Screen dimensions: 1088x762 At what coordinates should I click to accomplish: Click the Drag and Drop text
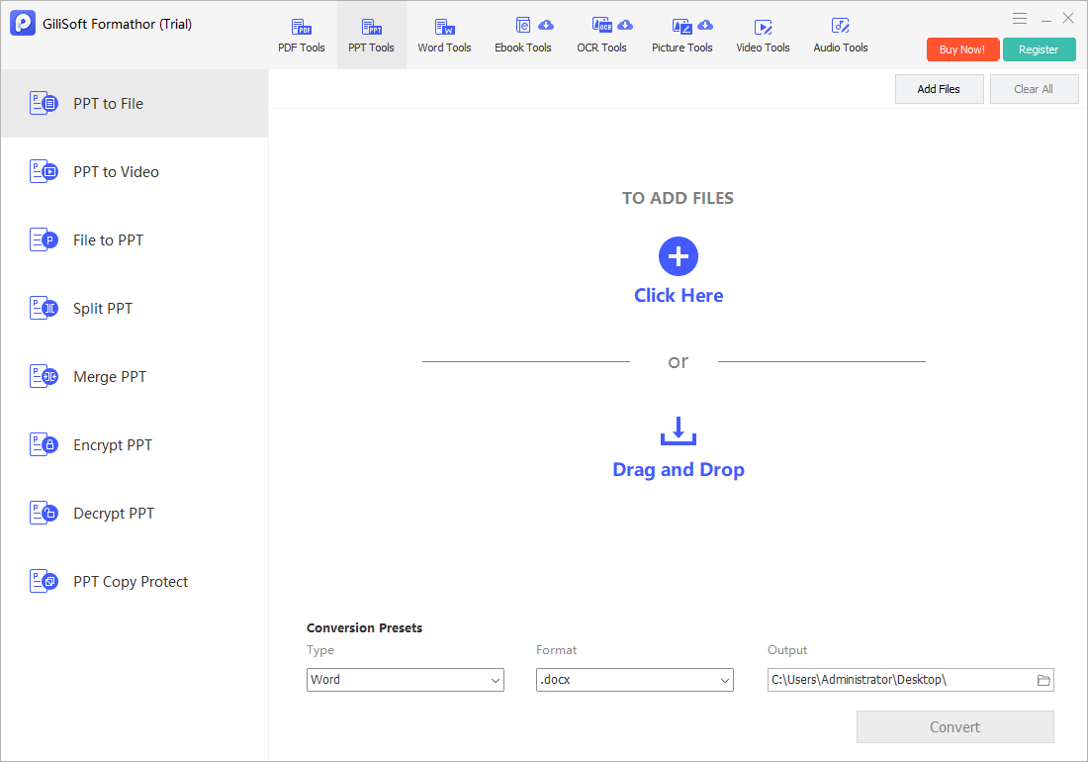pos(679,470)
